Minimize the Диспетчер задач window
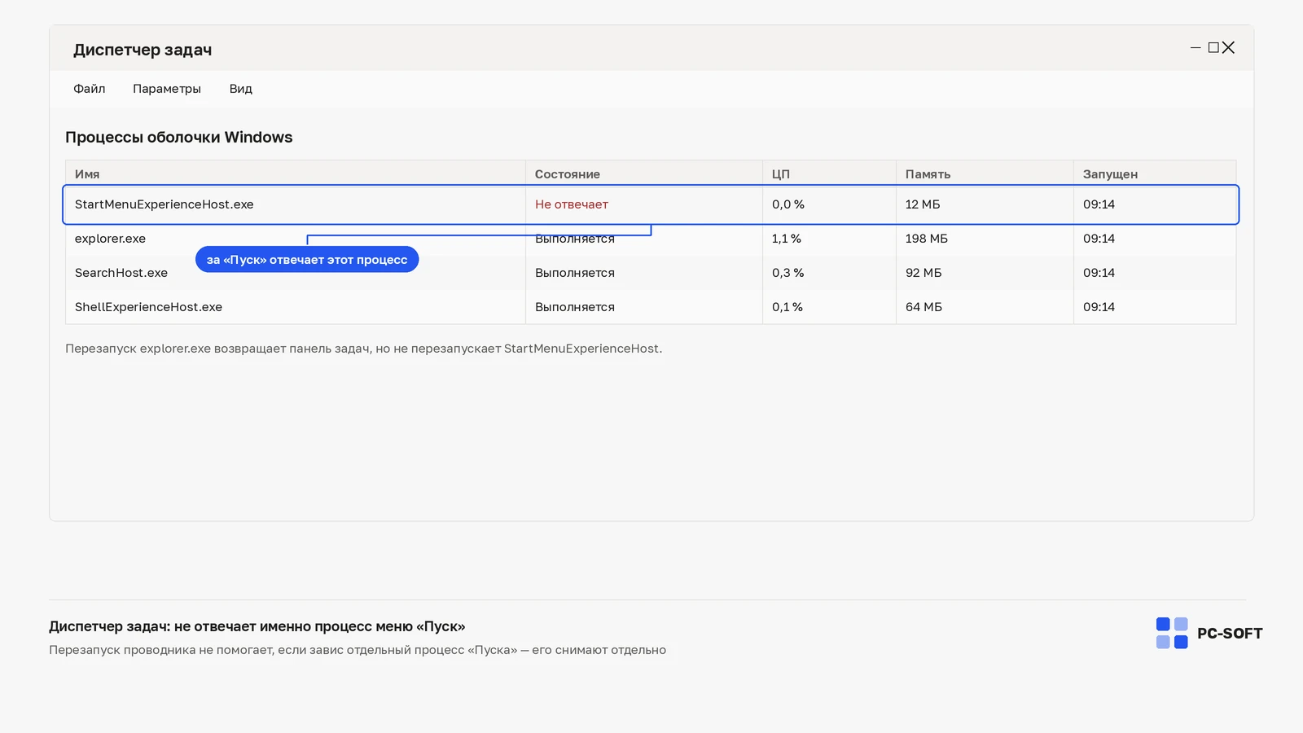Image resolution: width=1303 pixels, height=733 pixels. [1196, 48]
